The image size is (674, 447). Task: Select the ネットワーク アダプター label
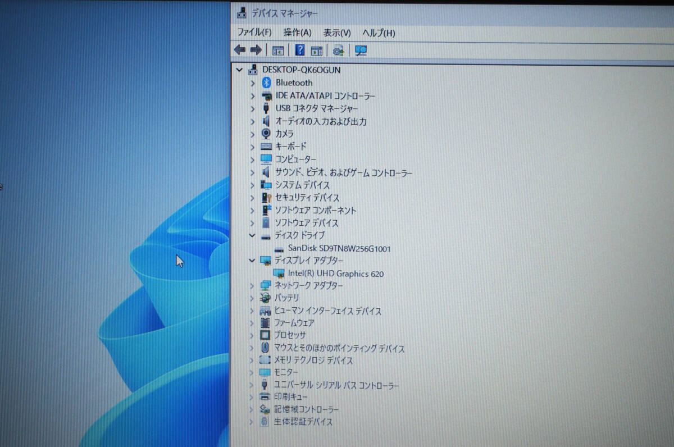point(308,285)
